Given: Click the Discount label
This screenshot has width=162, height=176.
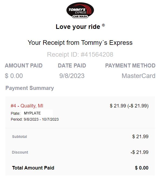Looking at the screenshot, I should click(20, 152).
